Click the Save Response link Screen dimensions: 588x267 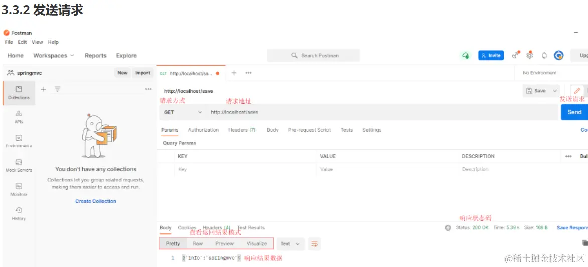(x=572, y=228)
